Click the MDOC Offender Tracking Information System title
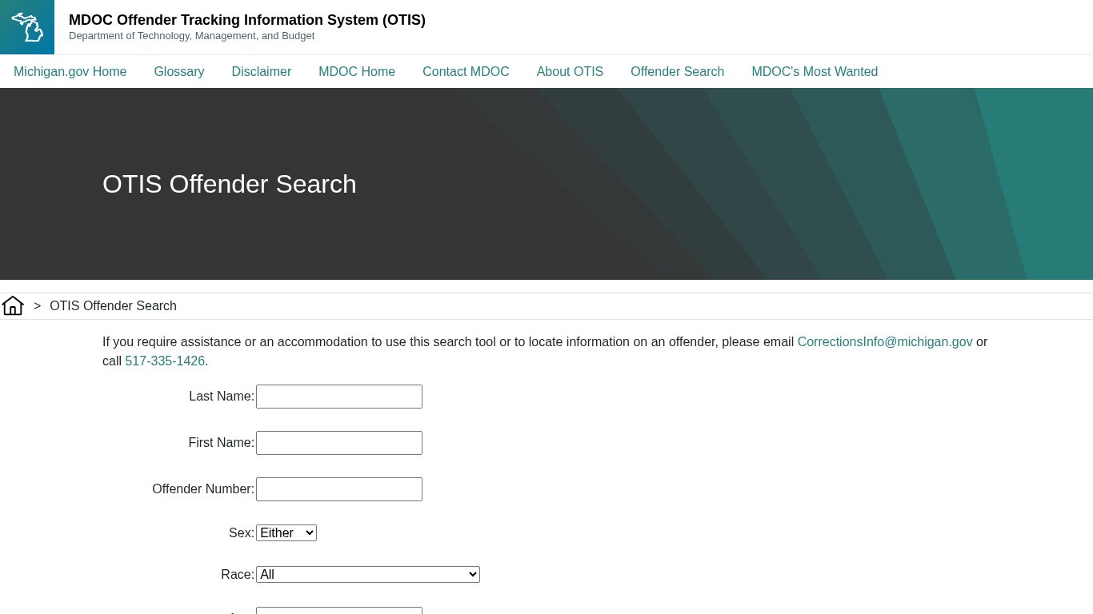This screenshot has width=1093, height=614. pos(247,20)
